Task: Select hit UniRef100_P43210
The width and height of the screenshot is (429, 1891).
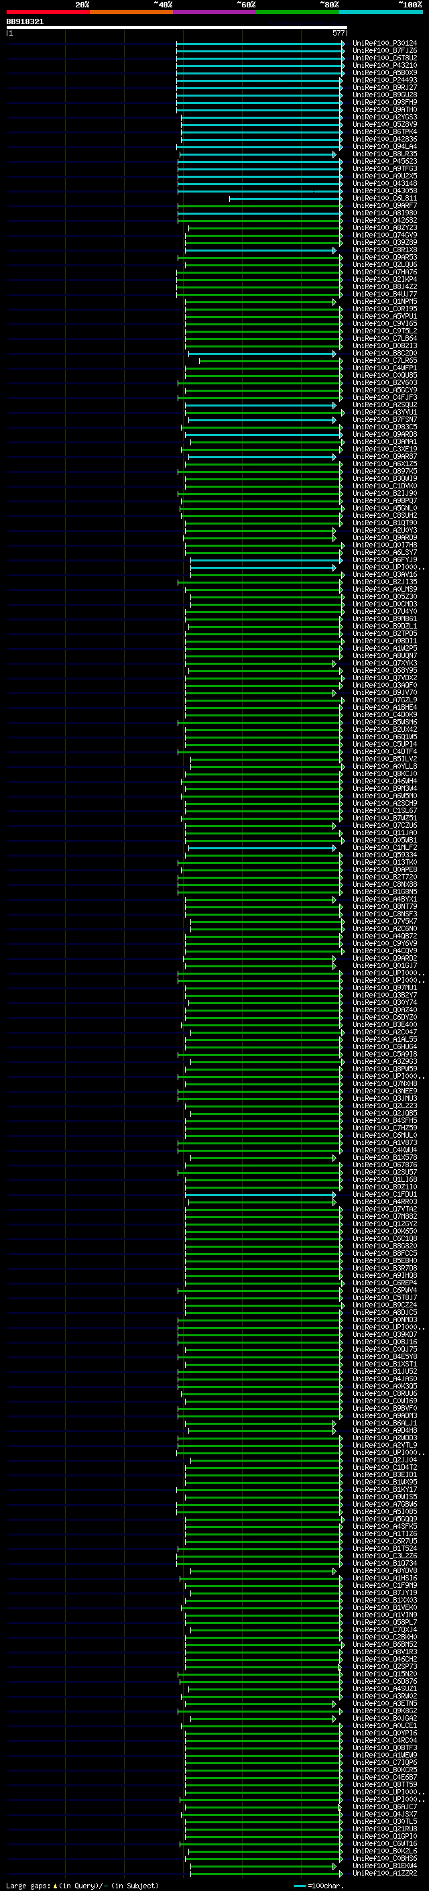Action: [x=385, y=65]
